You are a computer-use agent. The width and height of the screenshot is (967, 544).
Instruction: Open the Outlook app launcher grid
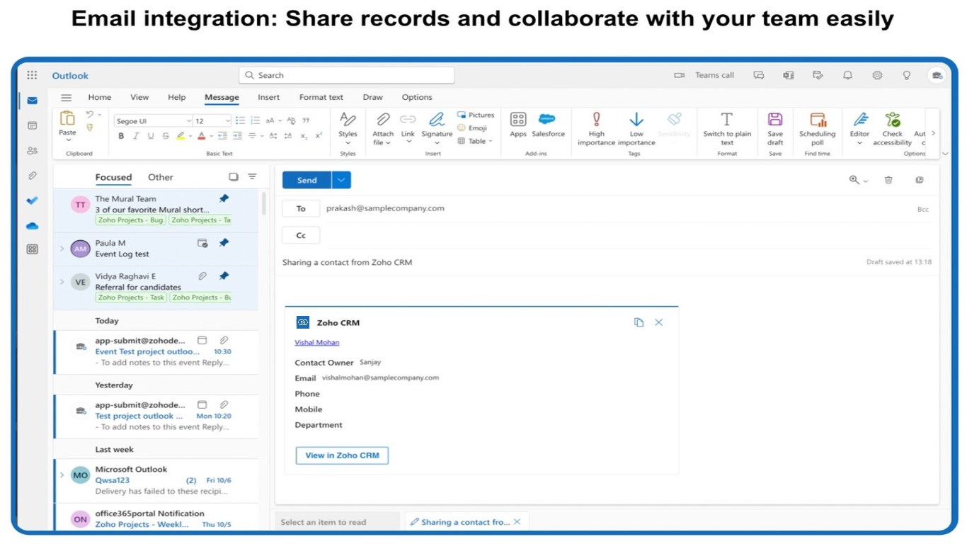click(x=32, y=75)
